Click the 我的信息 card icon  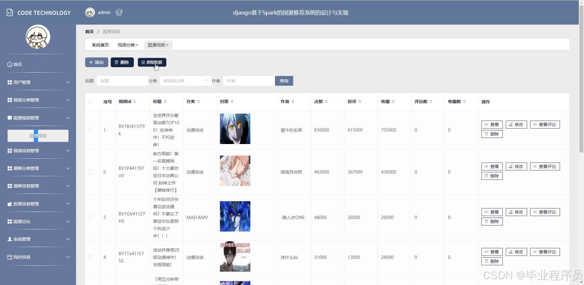(x=10, y=257)
